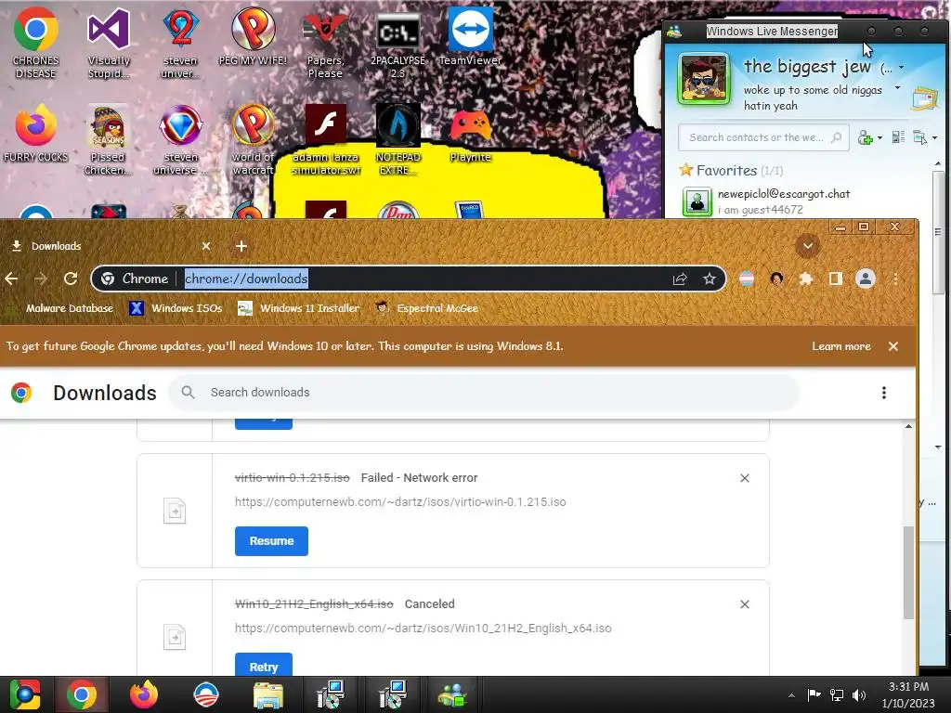Toggle Chrome side panel icon
The height and width of the screenshot is (713, 951).
836,279
